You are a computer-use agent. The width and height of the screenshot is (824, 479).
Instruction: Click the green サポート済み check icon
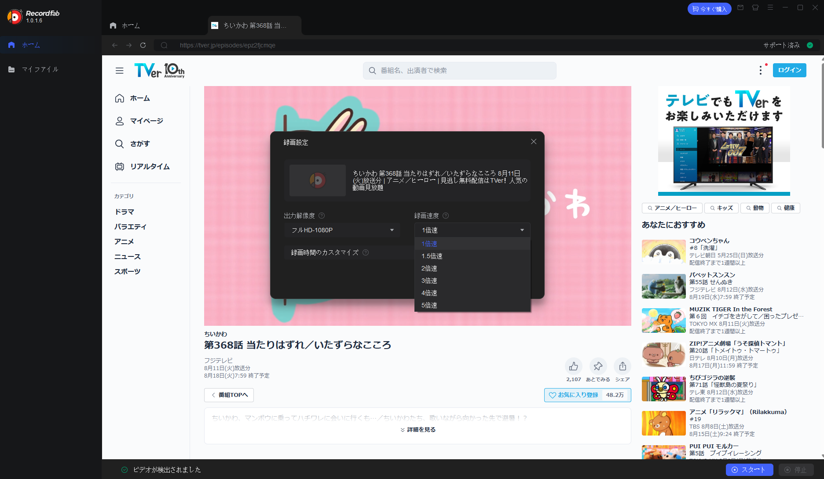[x=810, y=45]
